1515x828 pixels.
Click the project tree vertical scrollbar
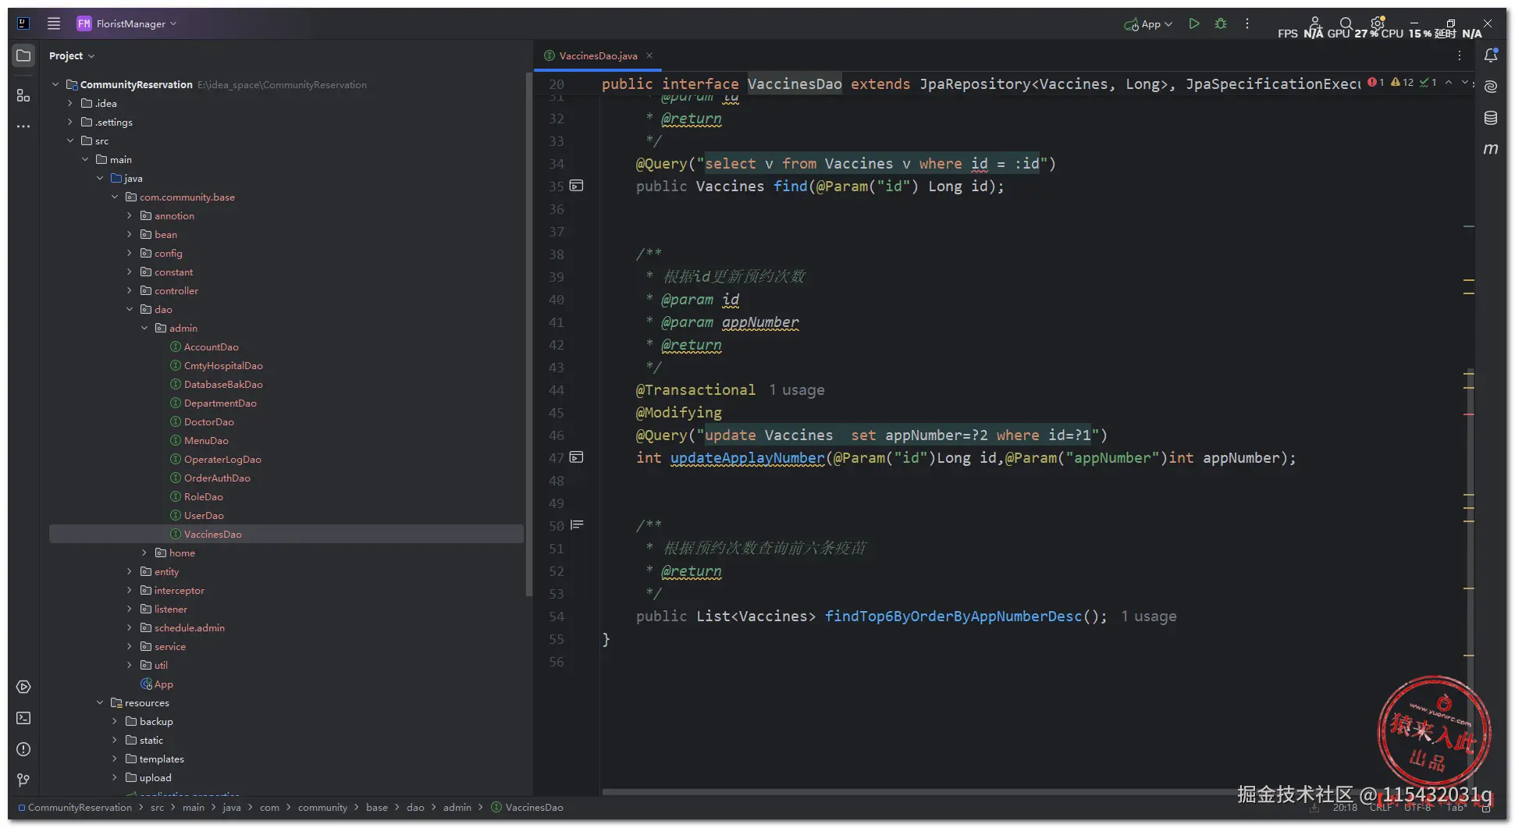coord(528,336)
